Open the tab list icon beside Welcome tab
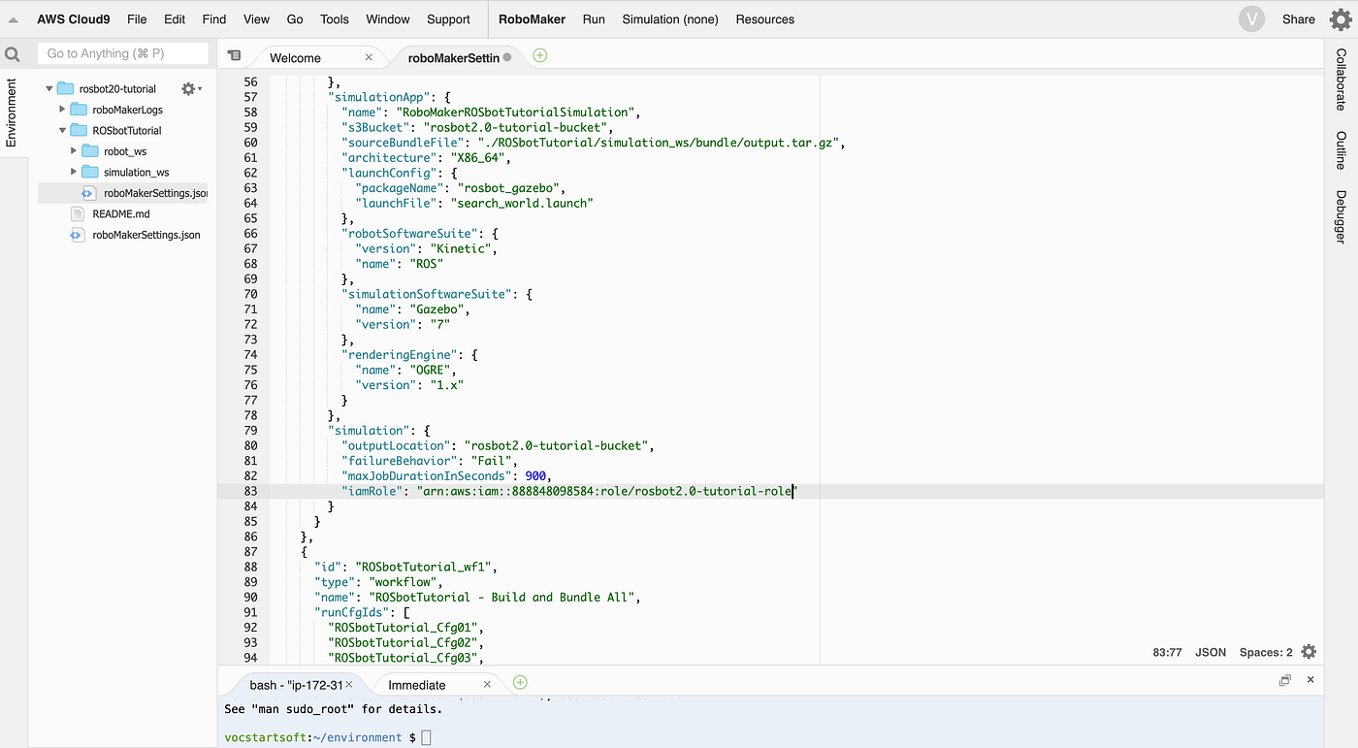Viewport: 1358px width, 748px height. pos(233,56)
